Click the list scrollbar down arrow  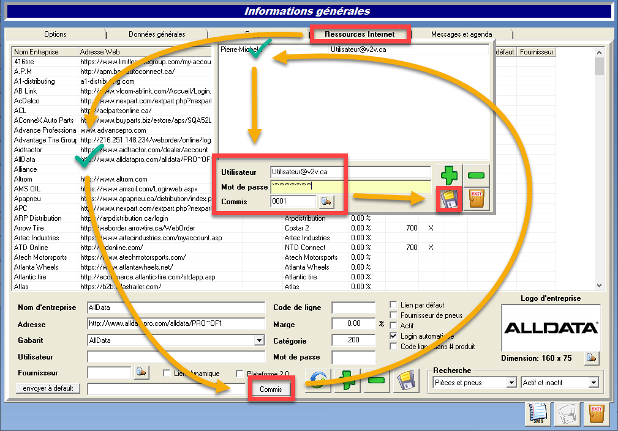click(x=599, y=285)
